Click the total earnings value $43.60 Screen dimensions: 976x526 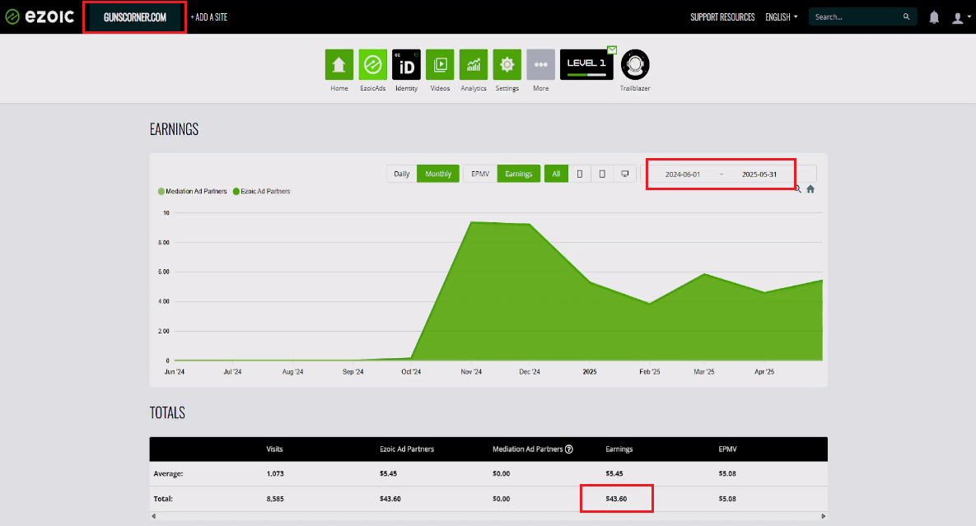click(616, 499)
